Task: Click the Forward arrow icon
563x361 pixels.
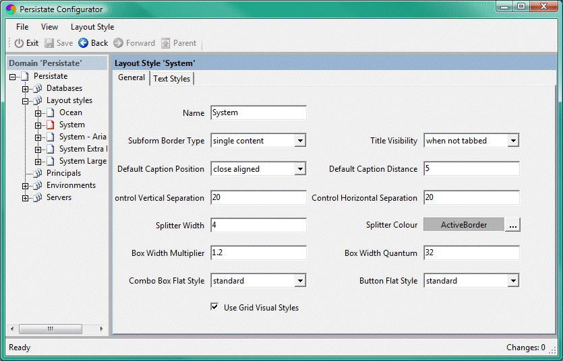Action: coord(118,43)
